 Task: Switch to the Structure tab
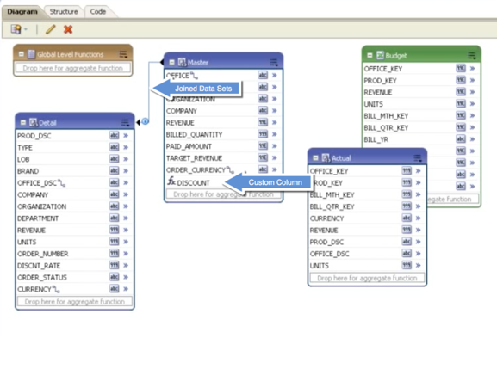tap(64, 12)
